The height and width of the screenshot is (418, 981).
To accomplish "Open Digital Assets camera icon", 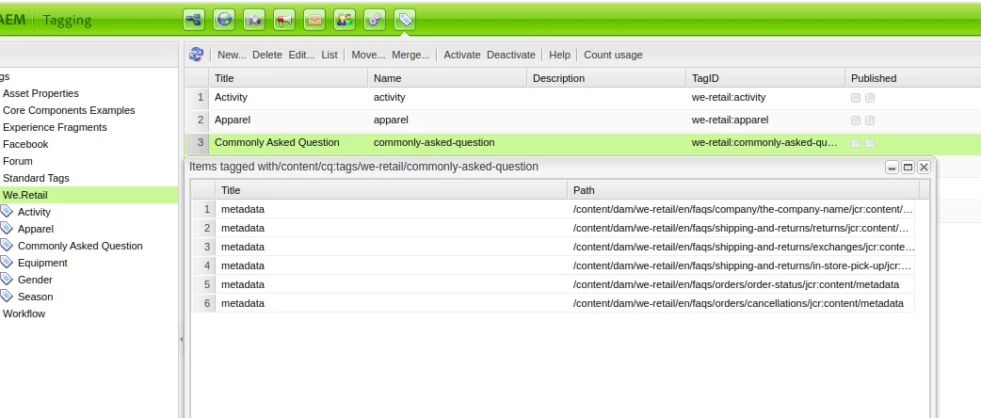I will [x=254, y=20].
